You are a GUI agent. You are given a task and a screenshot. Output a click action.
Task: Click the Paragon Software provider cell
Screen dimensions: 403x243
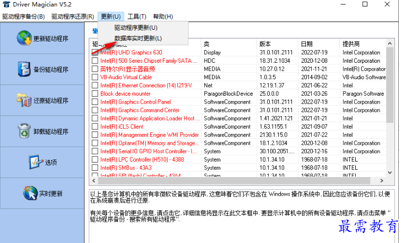tap(363, 94)
